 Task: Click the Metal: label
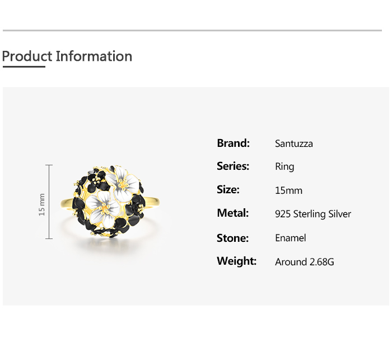point(232,213)
